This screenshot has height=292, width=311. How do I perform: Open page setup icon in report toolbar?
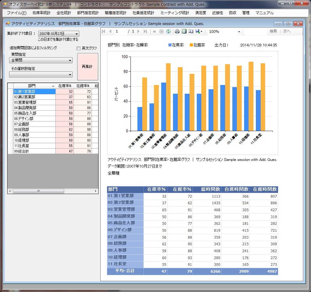[191, 31]
